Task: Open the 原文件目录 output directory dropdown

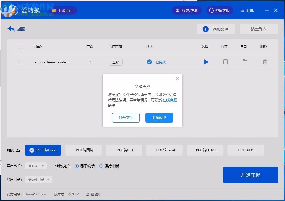Action: click(38, 179)
